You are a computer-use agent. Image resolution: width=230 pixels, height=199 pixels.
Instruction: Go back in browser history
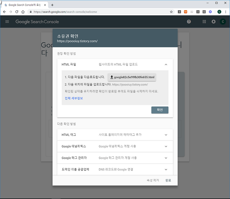tap(4, 12)
